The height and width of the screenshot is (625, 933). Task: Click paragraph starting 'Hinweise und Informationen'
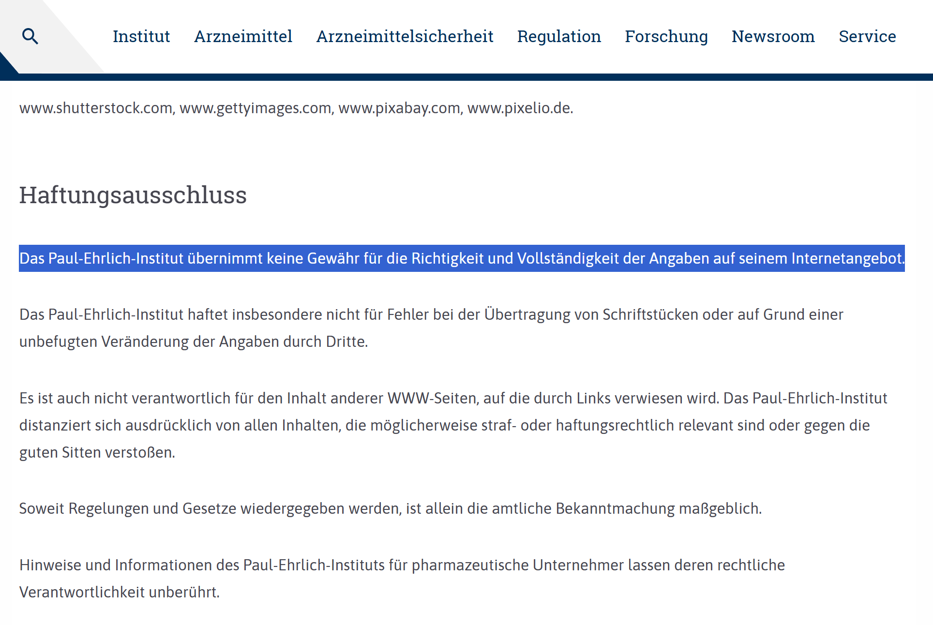click(402, 579)
